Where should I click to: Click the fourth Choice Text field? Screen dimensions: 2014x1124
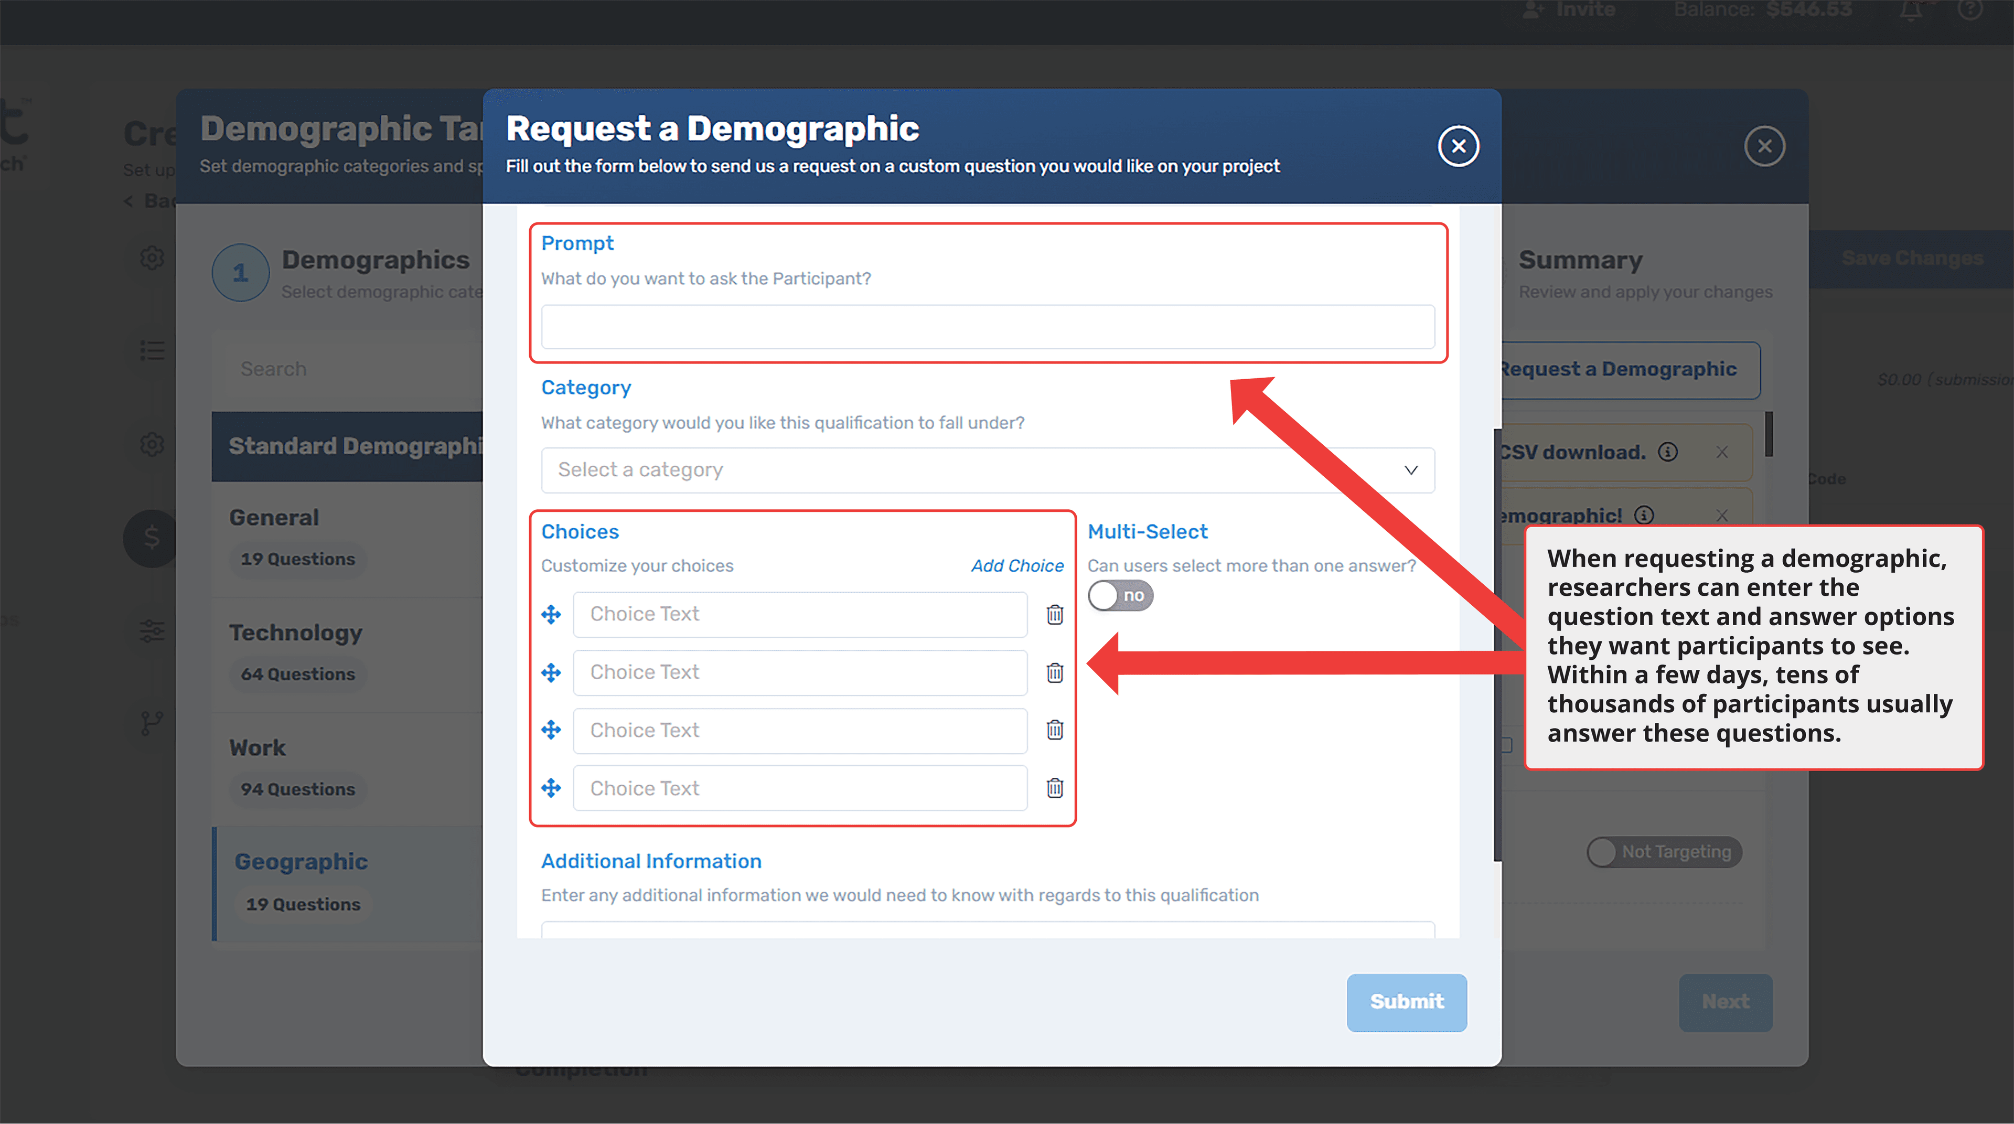tap(799, 788)
